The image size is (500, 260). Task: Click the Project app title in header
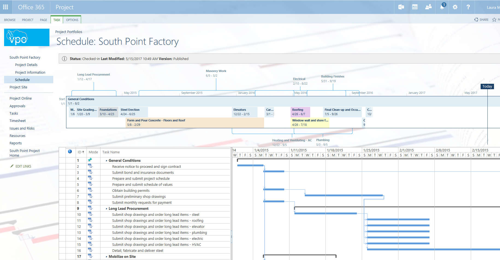pyautogui.click(x=64, y=7)
